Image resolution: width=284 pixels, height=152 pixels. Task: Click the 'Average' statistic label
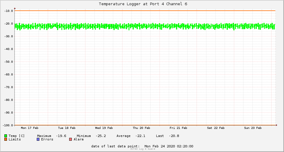[x=123, y=136]
